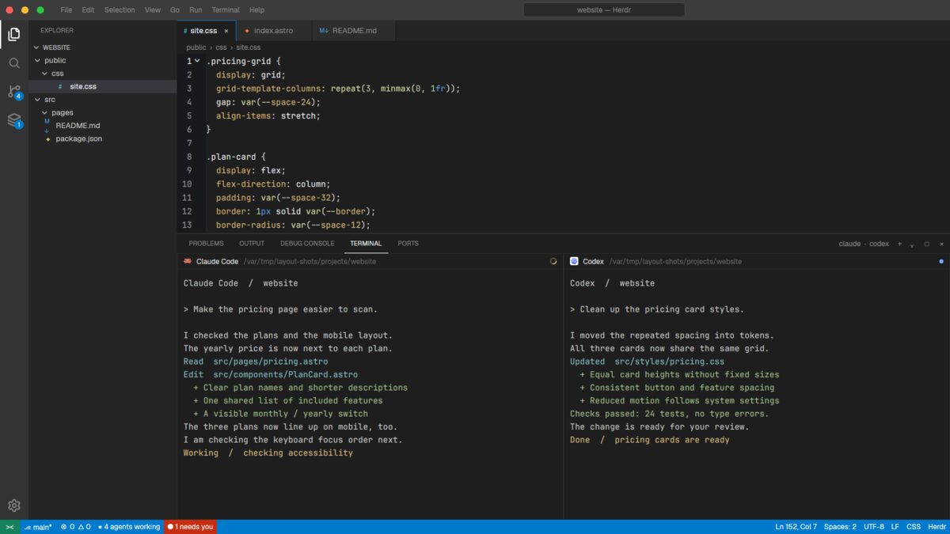This screenshot has height=534, width=950.
Task: Click the Herdr status bar item
Action: click(x=937, y=527)
